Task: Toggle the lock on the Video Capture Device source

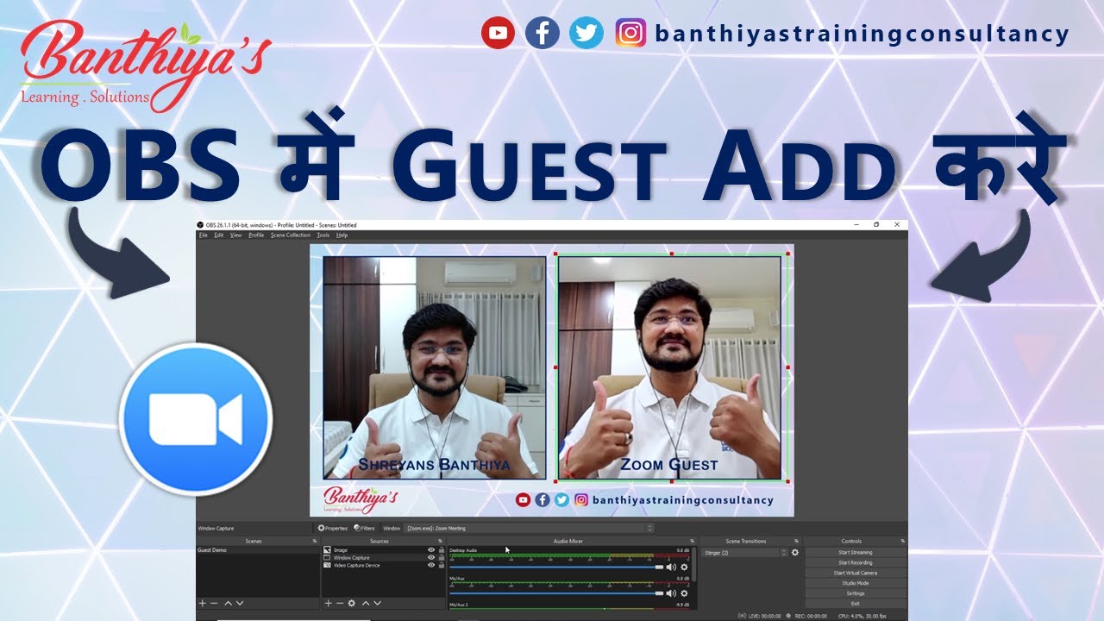Action: click(x=441, y=565)
